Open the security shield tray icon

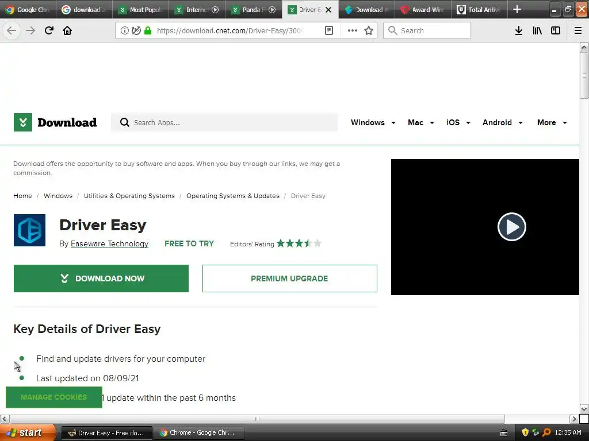(525, 432)
